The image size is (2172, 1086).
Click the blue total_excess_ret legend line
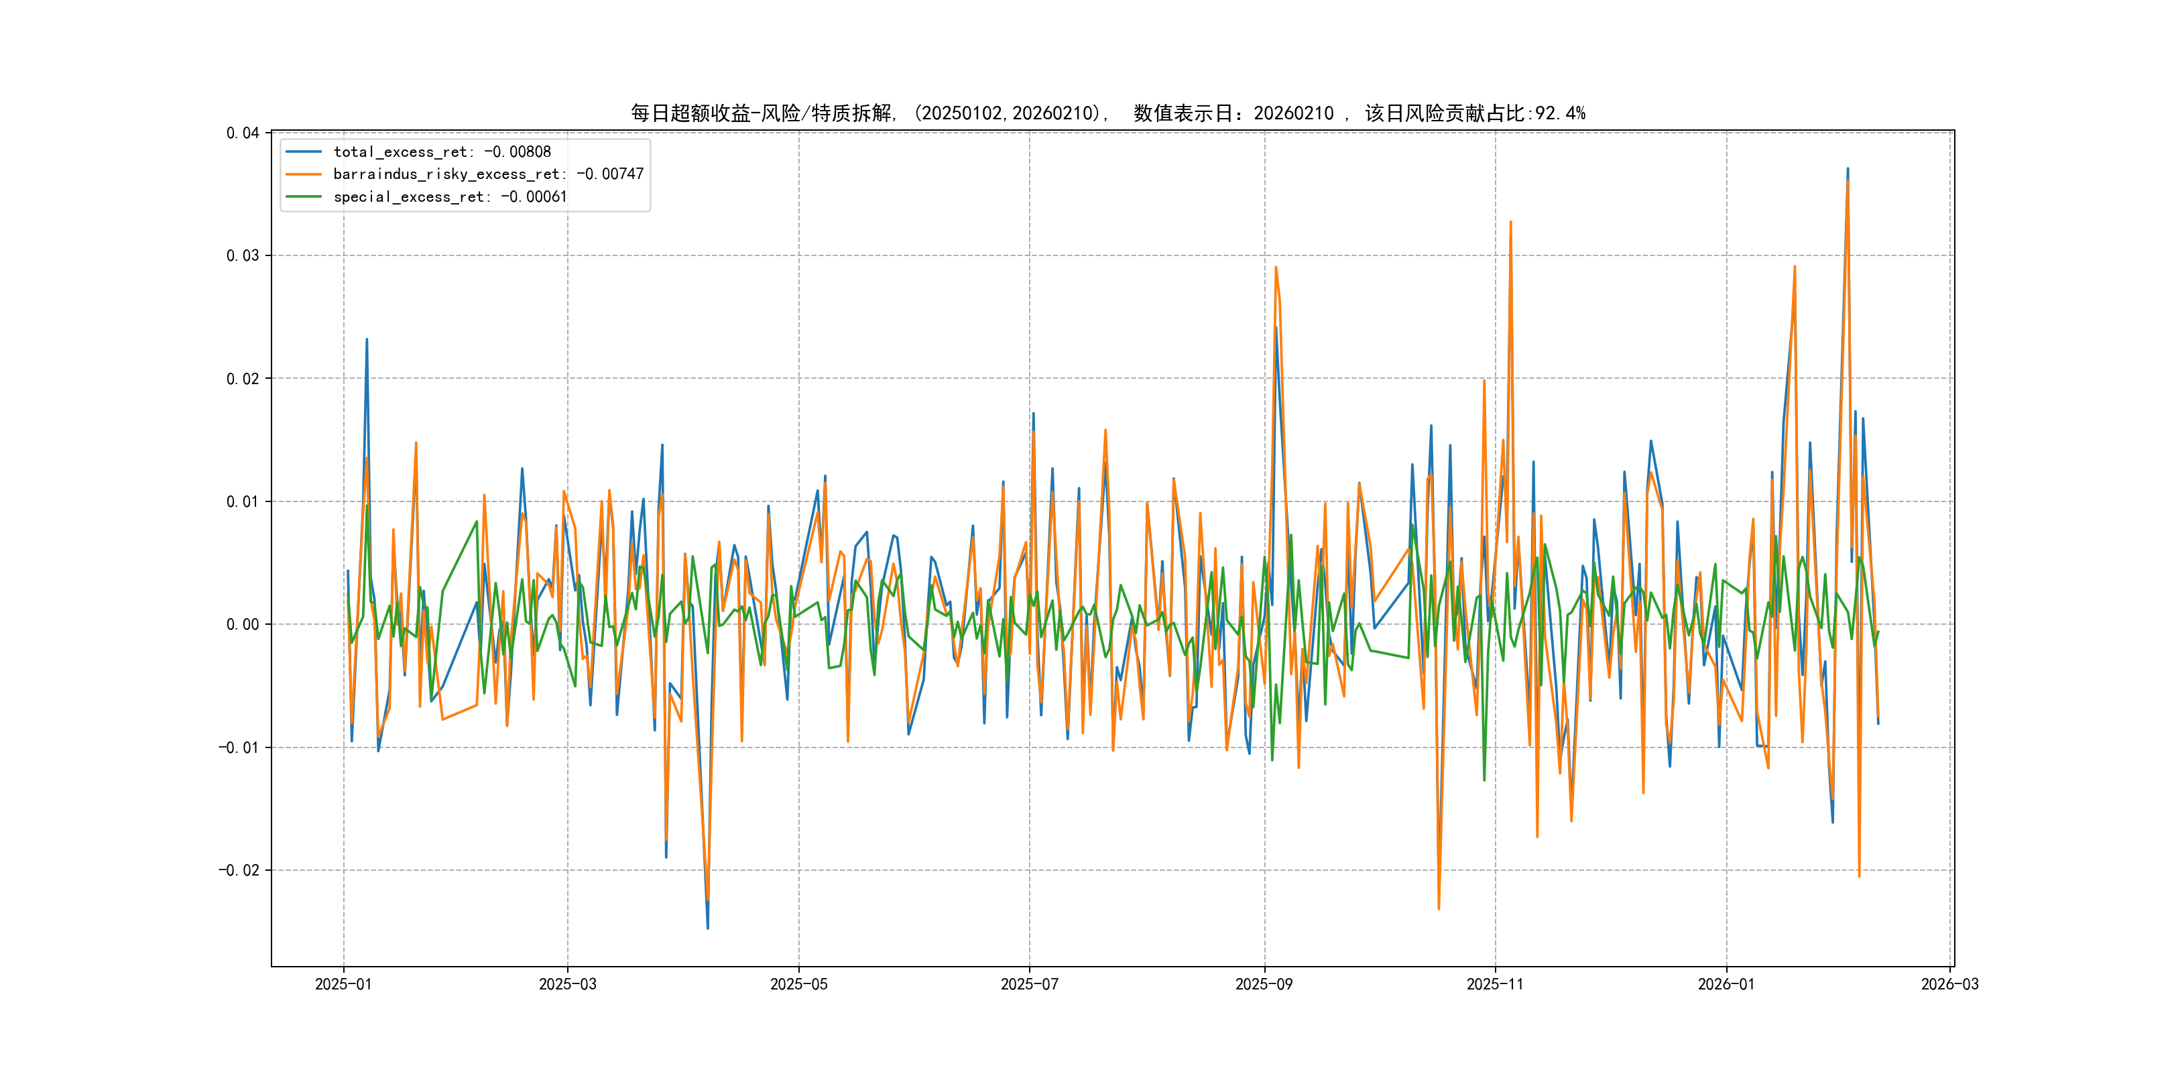304,152
